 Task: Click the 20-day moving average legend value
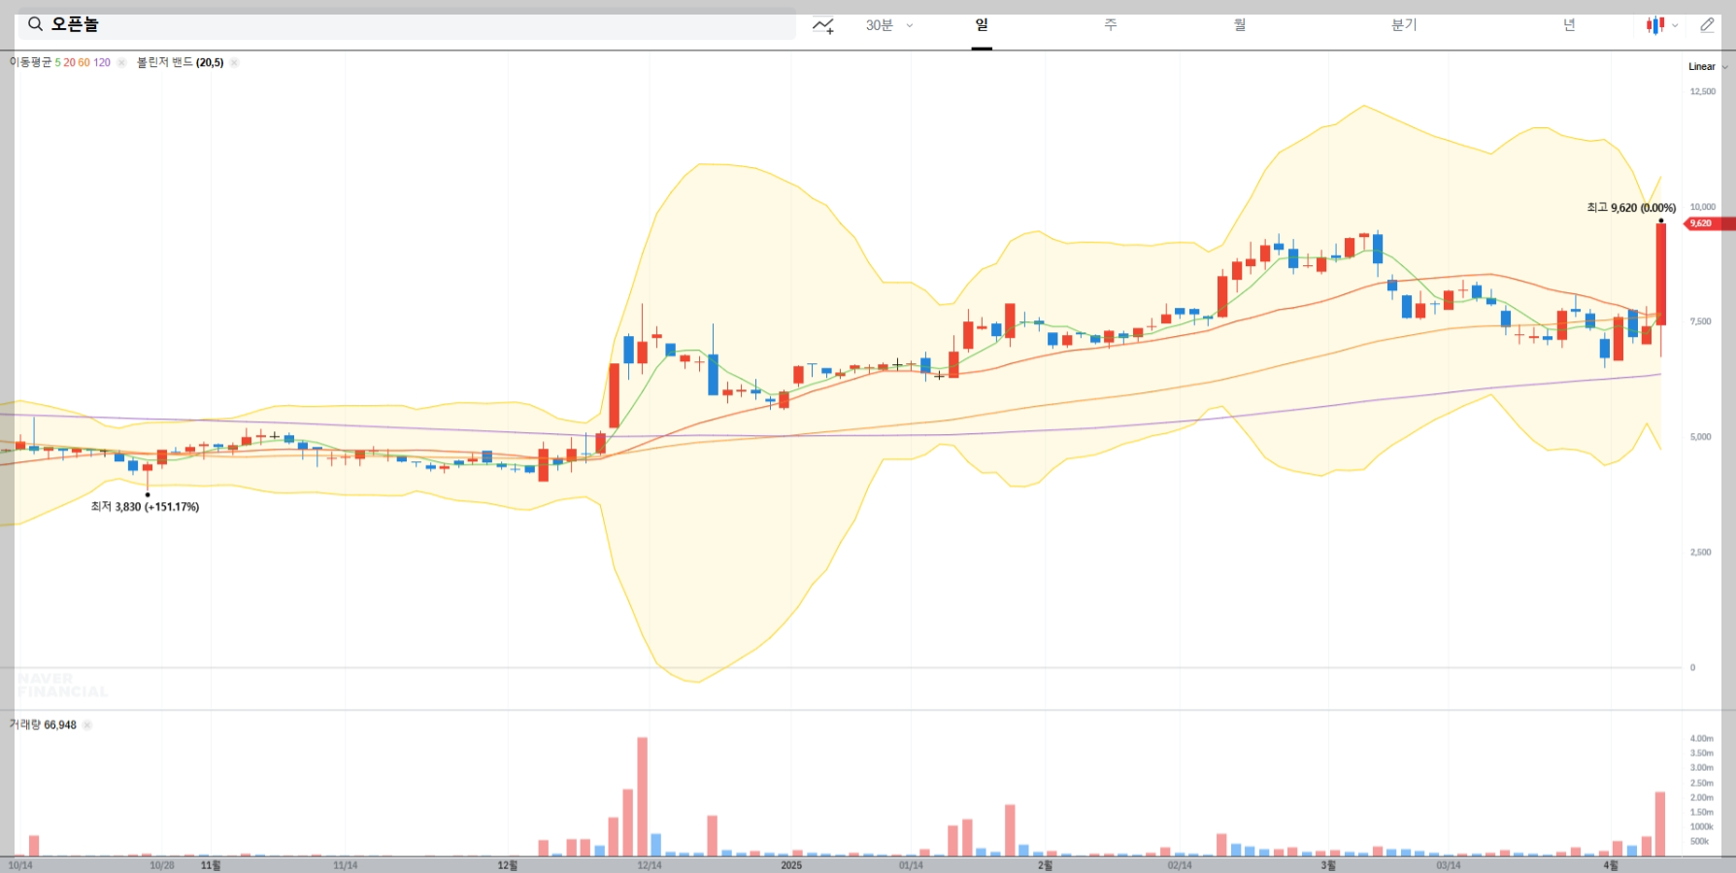click(69, 62)
